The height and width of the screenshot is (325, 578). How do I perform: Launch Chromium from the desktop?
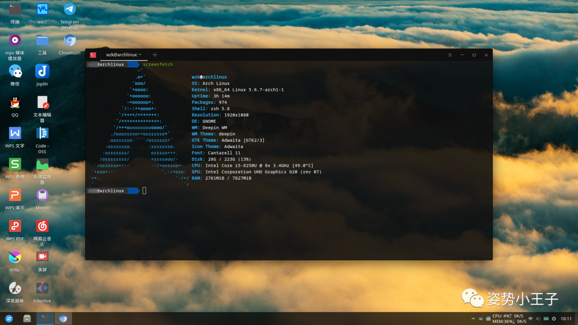tap(69, 42)
